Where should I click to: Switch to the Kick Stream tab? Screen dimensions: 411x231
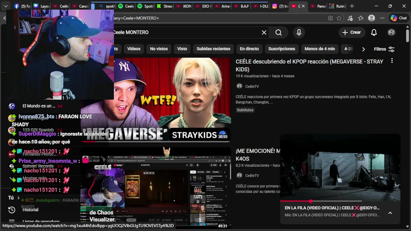click(165, 6)
